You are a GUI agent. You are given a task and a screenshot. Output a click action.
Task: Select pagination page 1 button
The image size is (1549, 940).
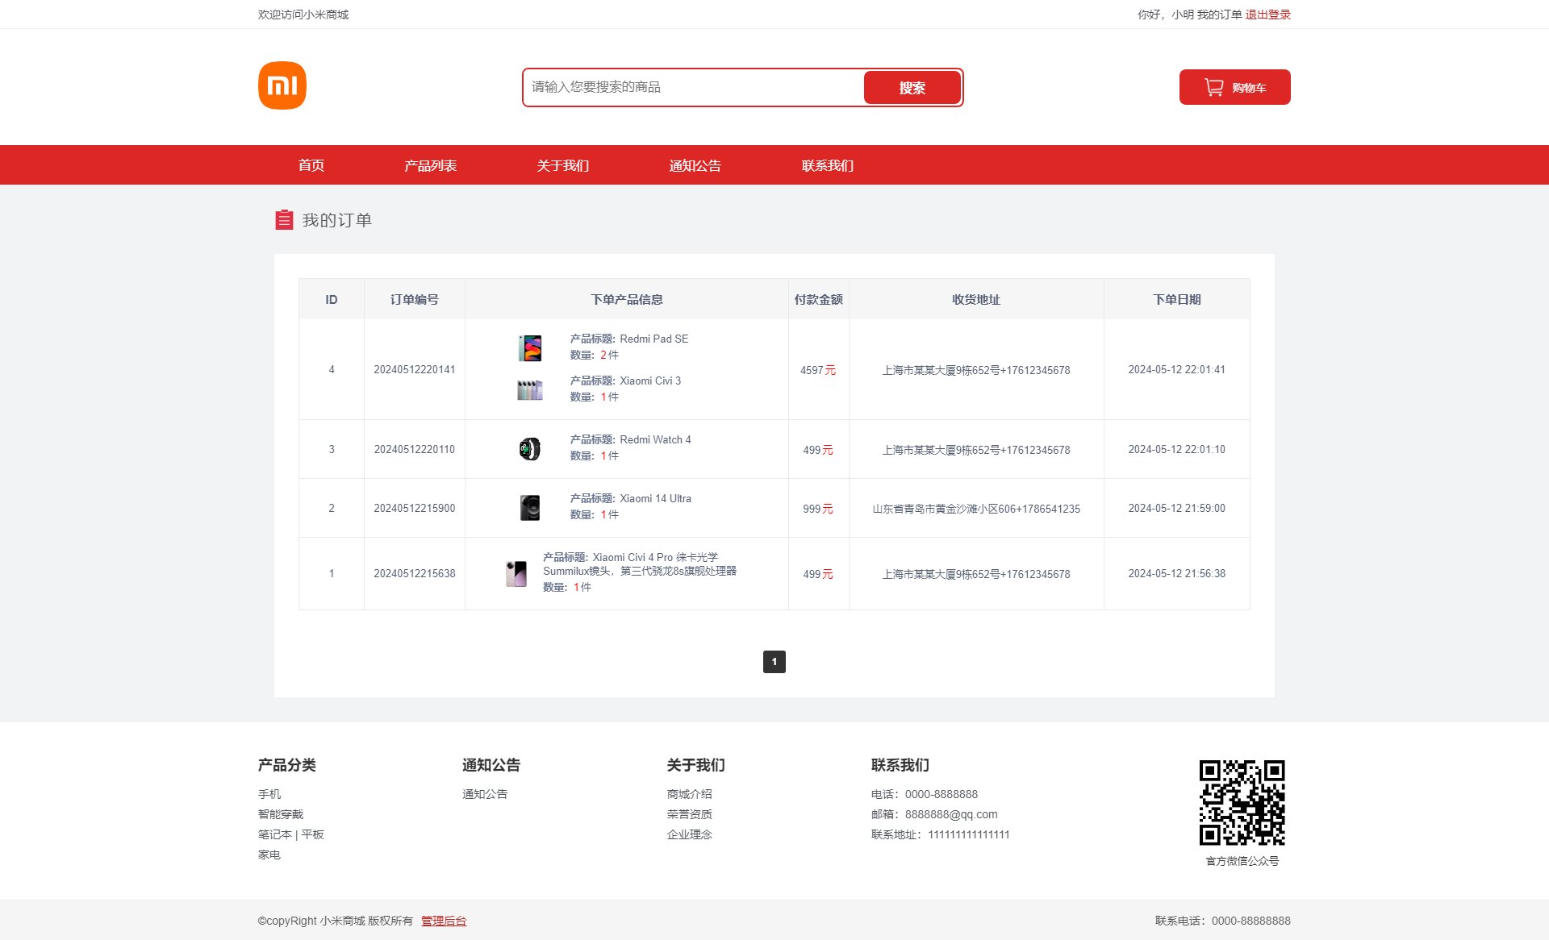pyautogui.click(x=774, y=662)
